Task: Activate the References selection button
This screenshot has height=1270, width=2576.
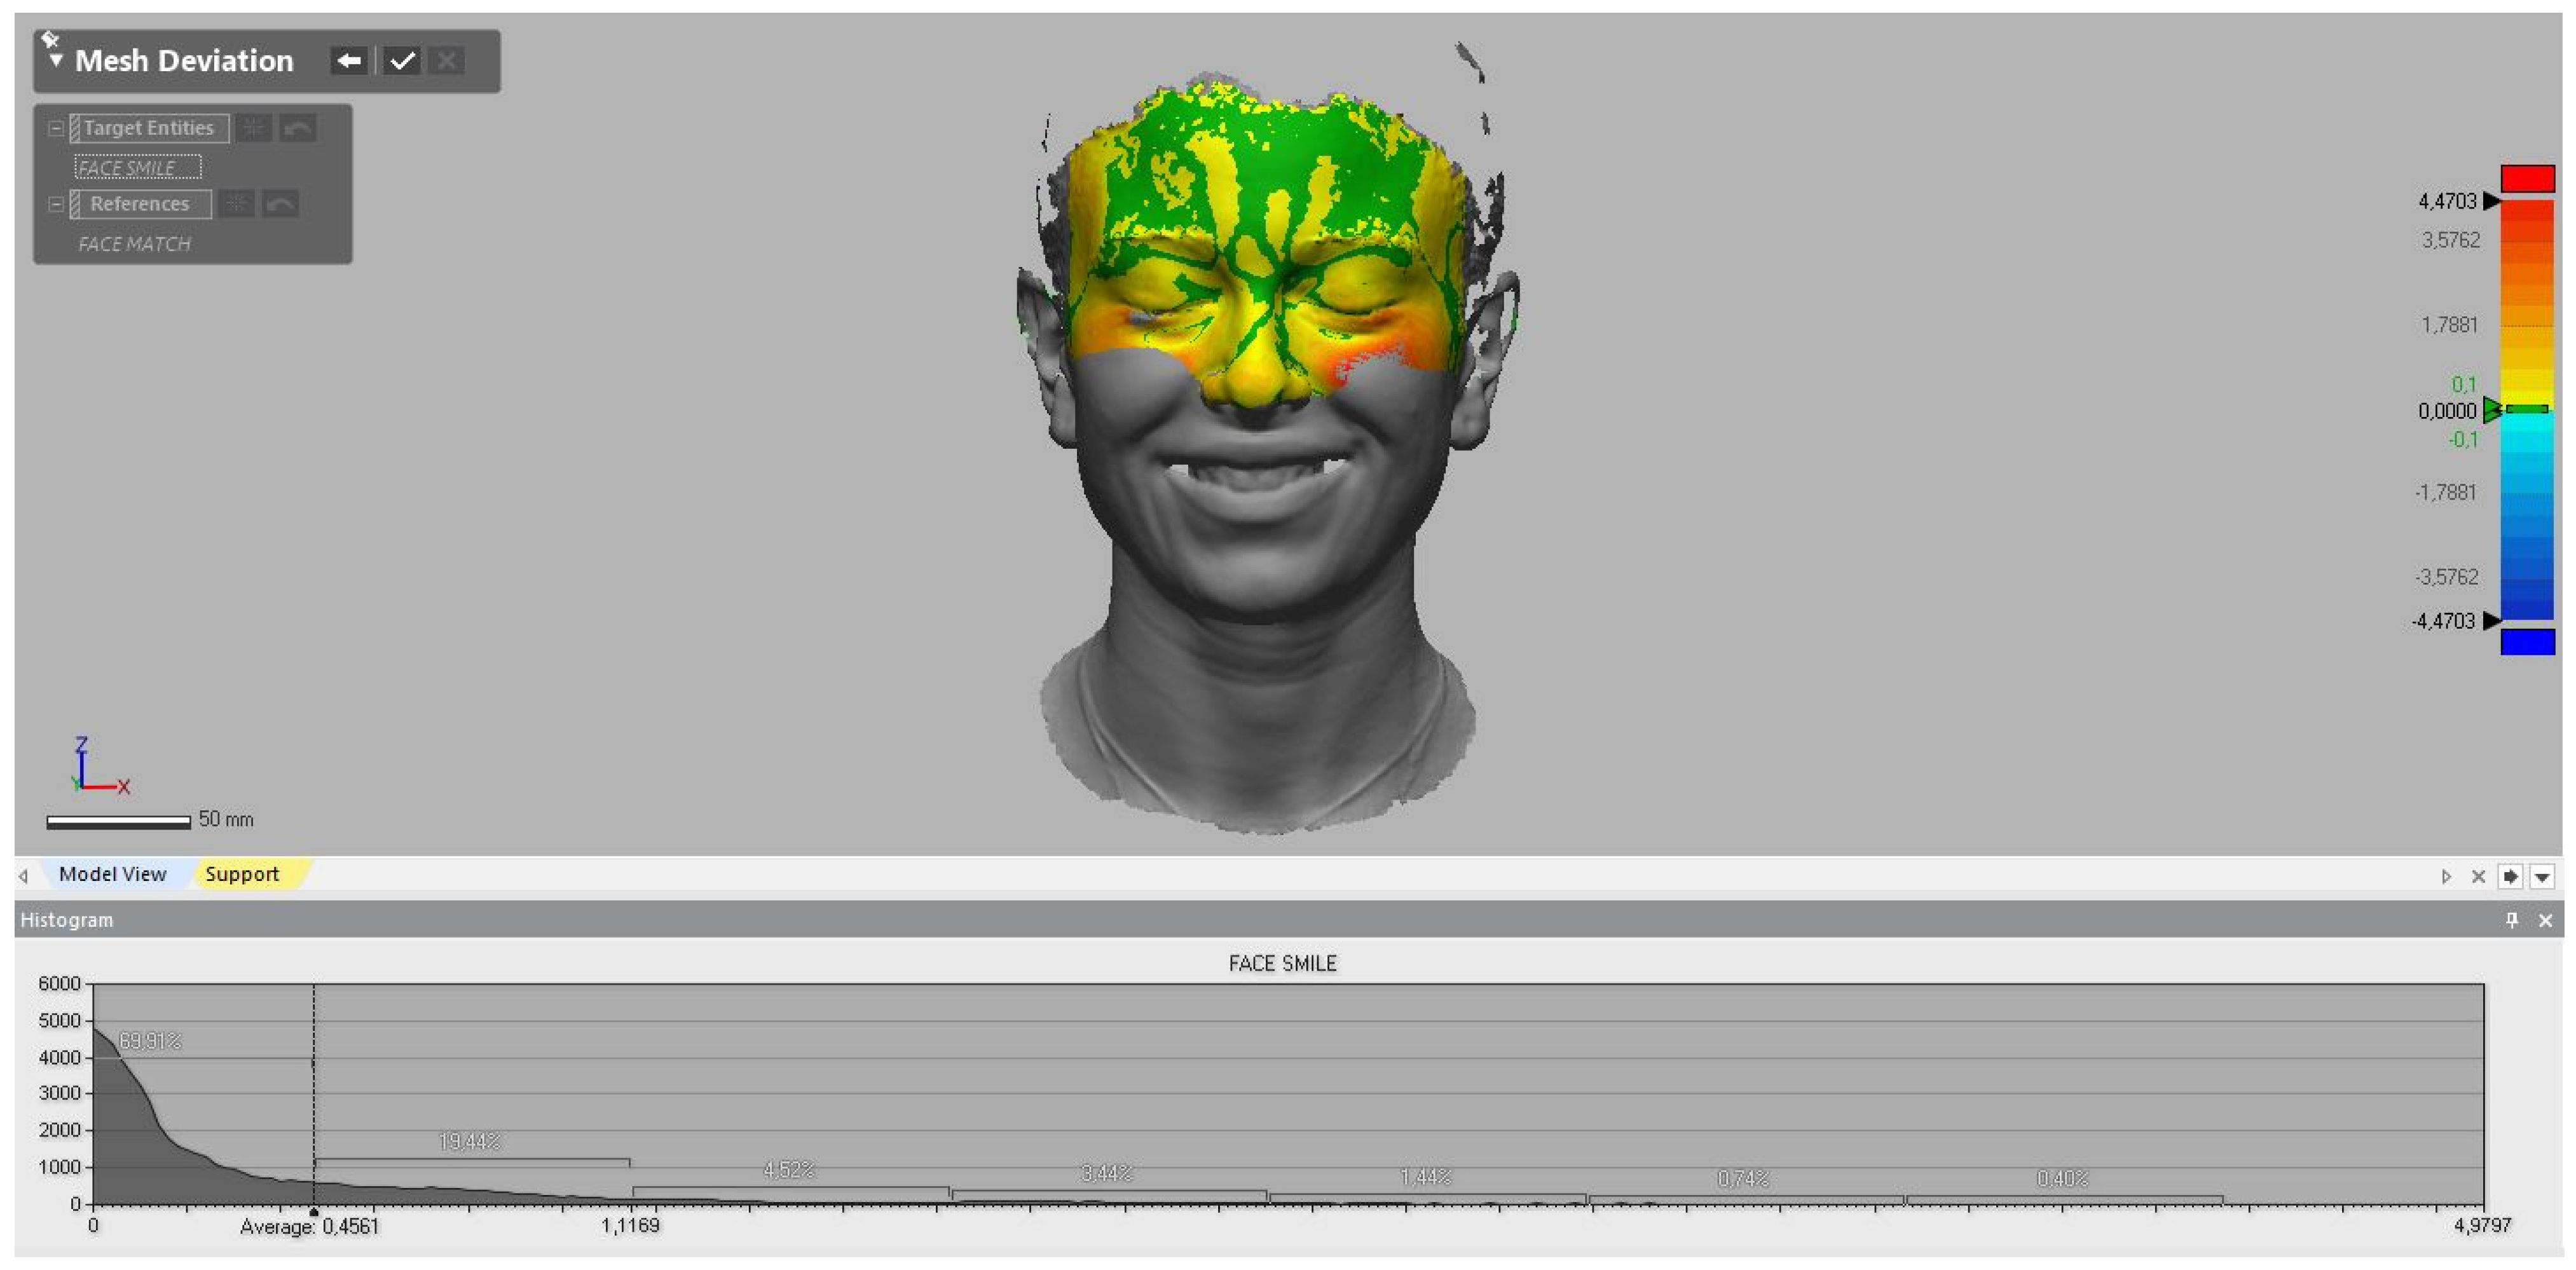Action: click(x=140, y=204)
